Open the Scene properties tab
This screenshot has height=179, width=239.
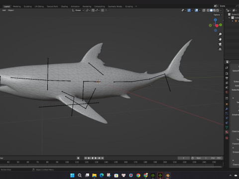(227, 88)
